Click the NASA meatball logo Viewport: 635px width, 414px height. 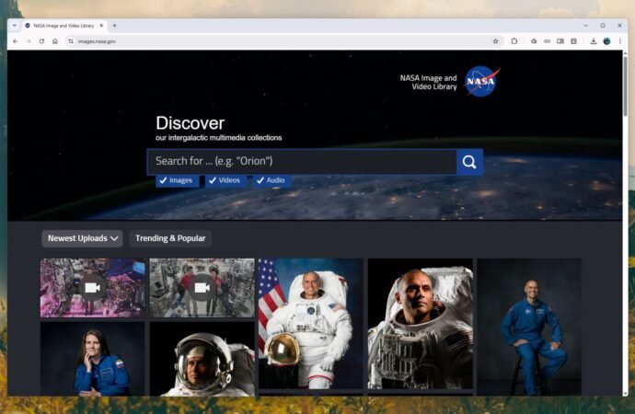(x=481, y=81)
